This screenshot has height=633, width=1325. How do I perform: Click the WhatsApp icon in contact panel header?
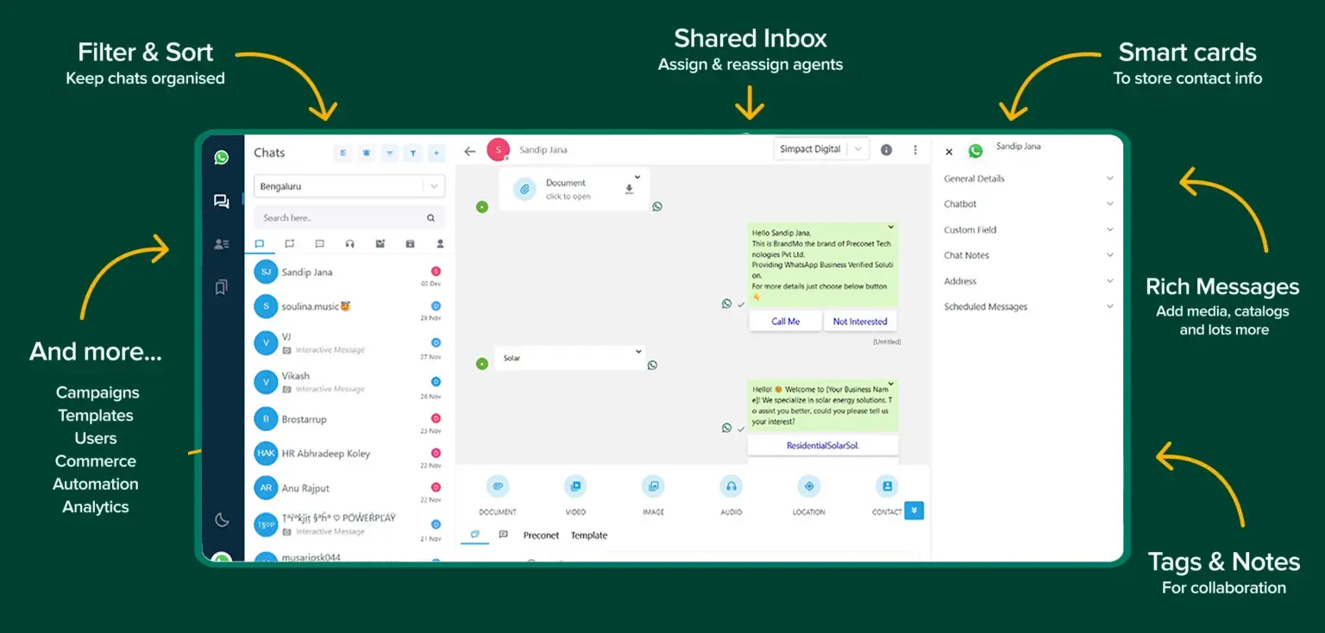pos(976,151)
